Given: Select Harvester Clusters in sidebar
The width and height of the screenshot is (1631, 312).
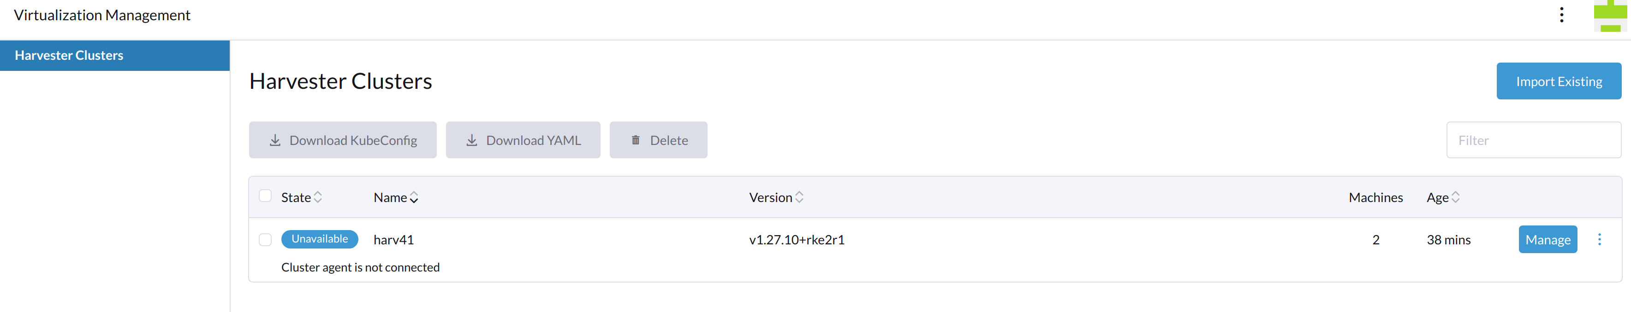Looking at the screenshot, I should point(114,56).
